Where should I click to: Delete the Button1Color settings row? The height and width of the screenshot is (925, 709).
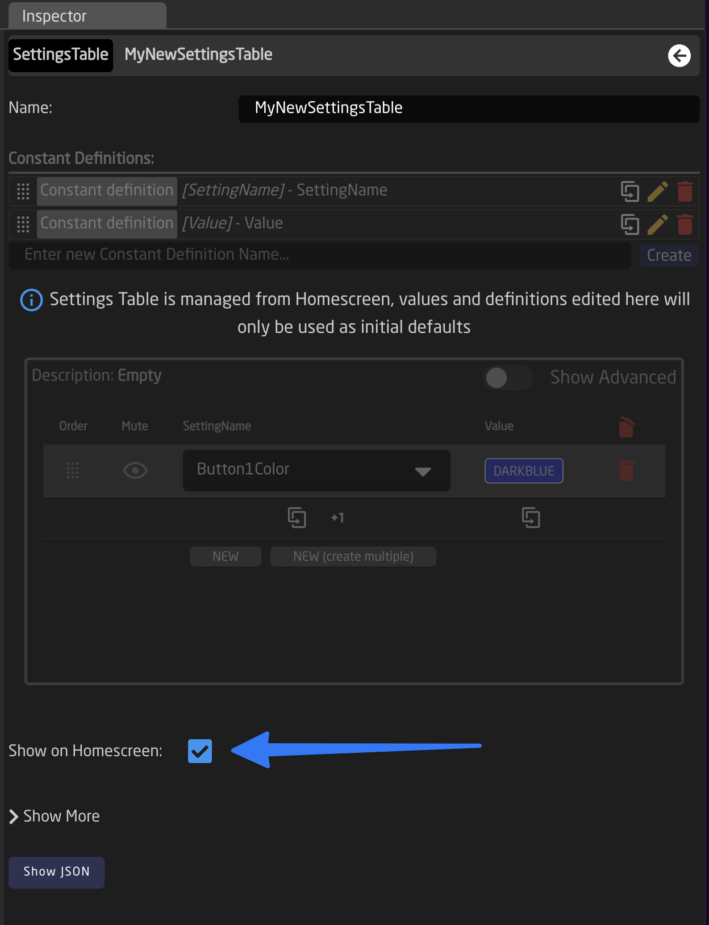[626, 470]
